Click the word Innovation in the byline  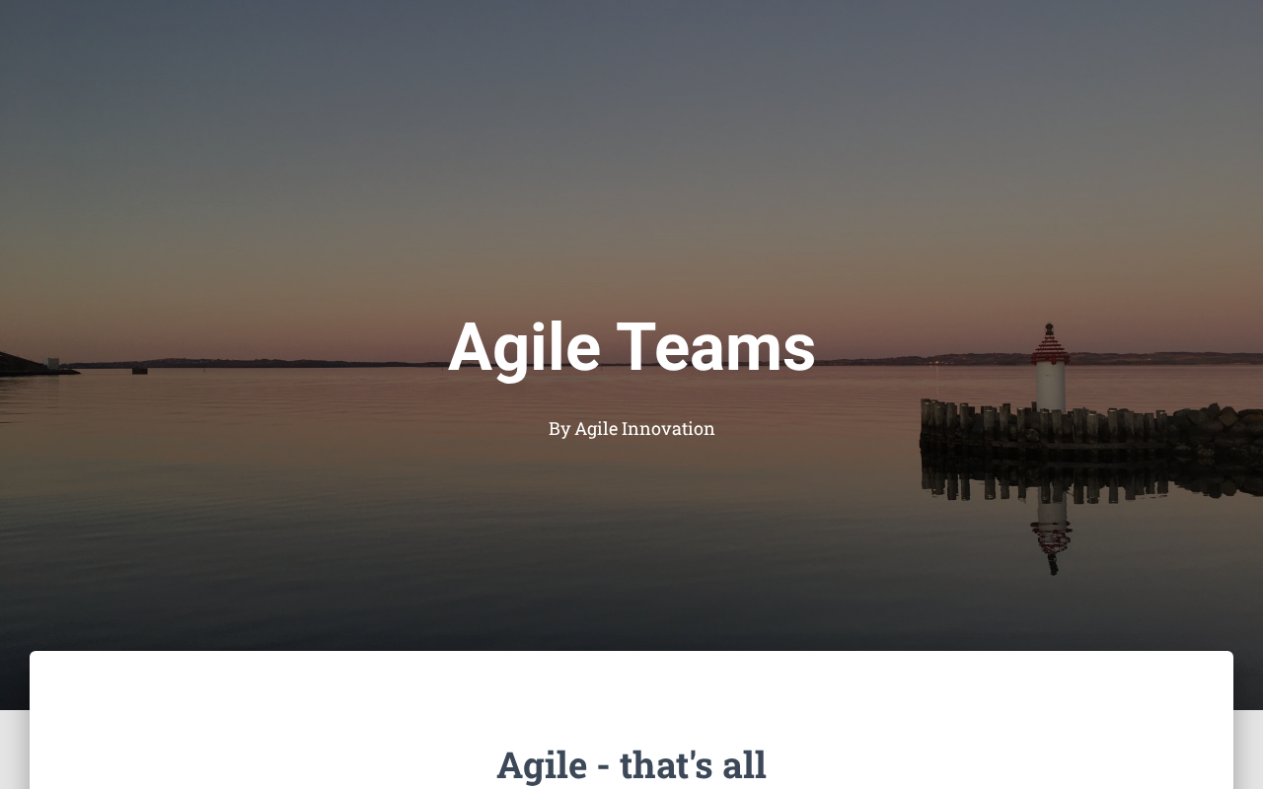tap(668, 428)
